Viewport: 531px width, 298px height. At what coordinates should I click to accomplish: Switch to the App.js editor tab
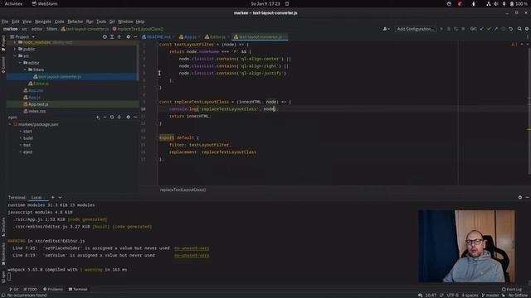pyautogui.click(x=190, y=36)
